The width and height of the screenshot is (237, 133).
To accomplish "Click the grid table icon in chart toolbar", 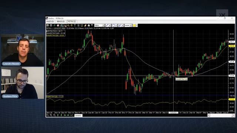I will coord(48,25).
